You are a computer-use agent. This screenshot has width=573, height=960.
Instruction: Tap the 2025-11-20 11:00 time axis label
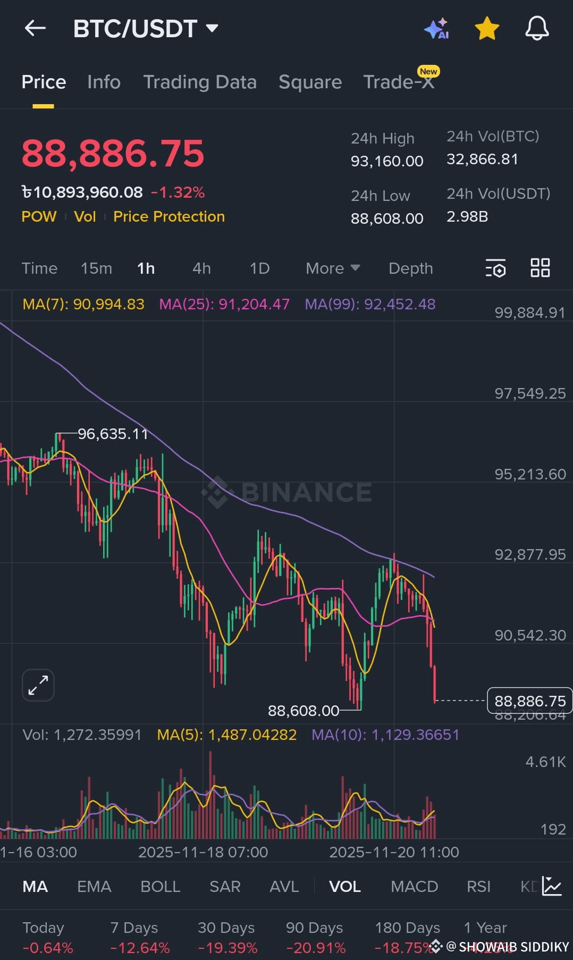coord(394,852)
